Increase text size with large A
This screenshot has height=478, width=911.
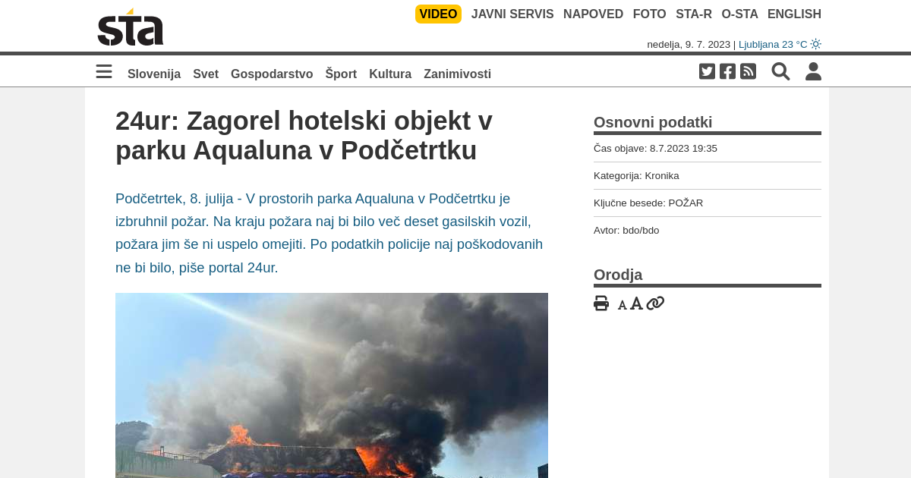pos(636,303)
